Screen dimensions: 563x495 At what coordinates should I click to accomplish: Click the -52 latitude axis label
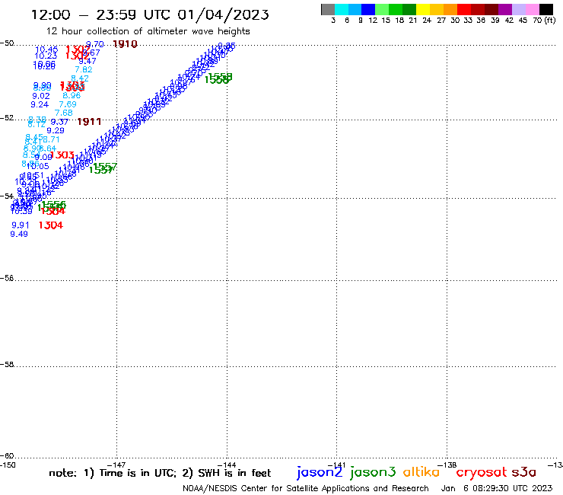click(x=7, y=118)
